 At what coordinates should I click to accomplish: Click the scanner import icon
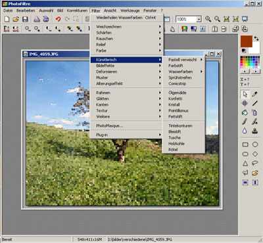[x=46, y=19]
